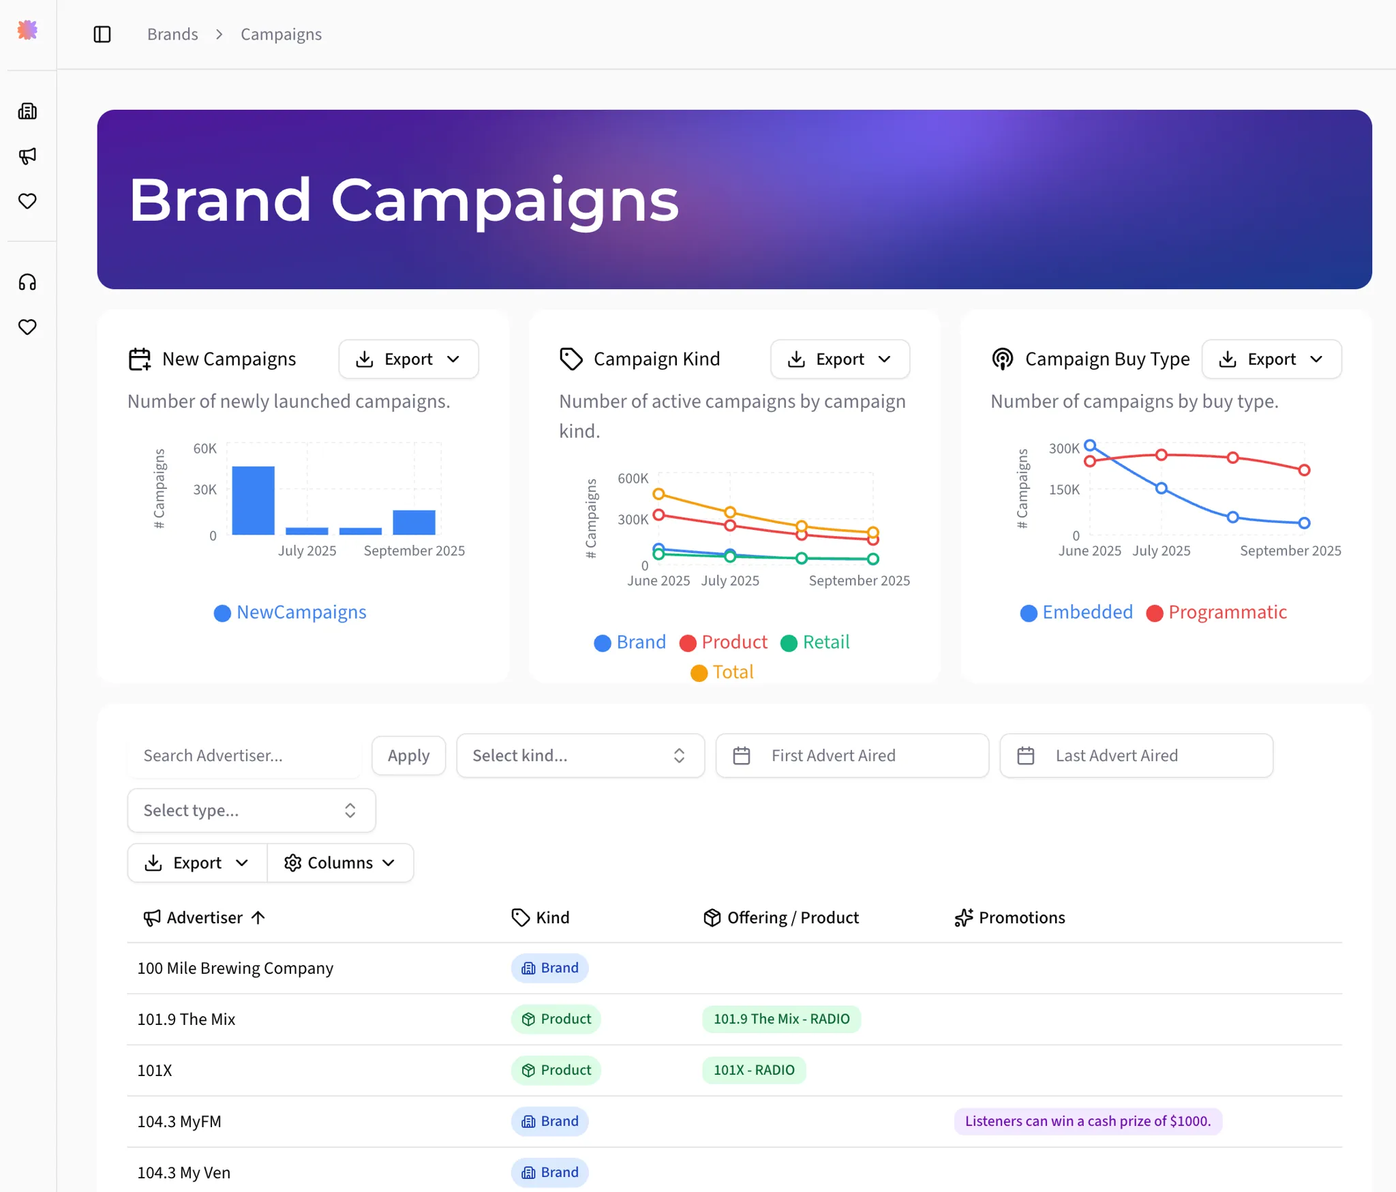
Task: Sort by the Advertiser column header
Action: click(x=204, y=918)
